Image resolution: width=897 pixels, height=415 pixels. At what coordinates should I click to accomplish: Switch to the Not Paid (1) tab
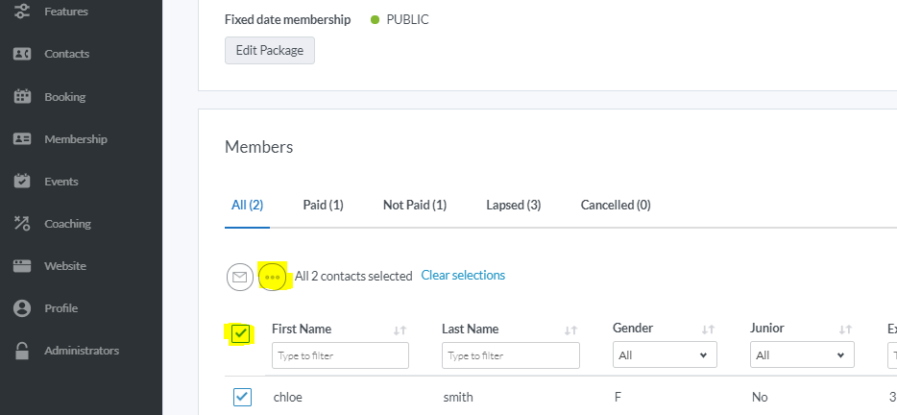[414, 205]
